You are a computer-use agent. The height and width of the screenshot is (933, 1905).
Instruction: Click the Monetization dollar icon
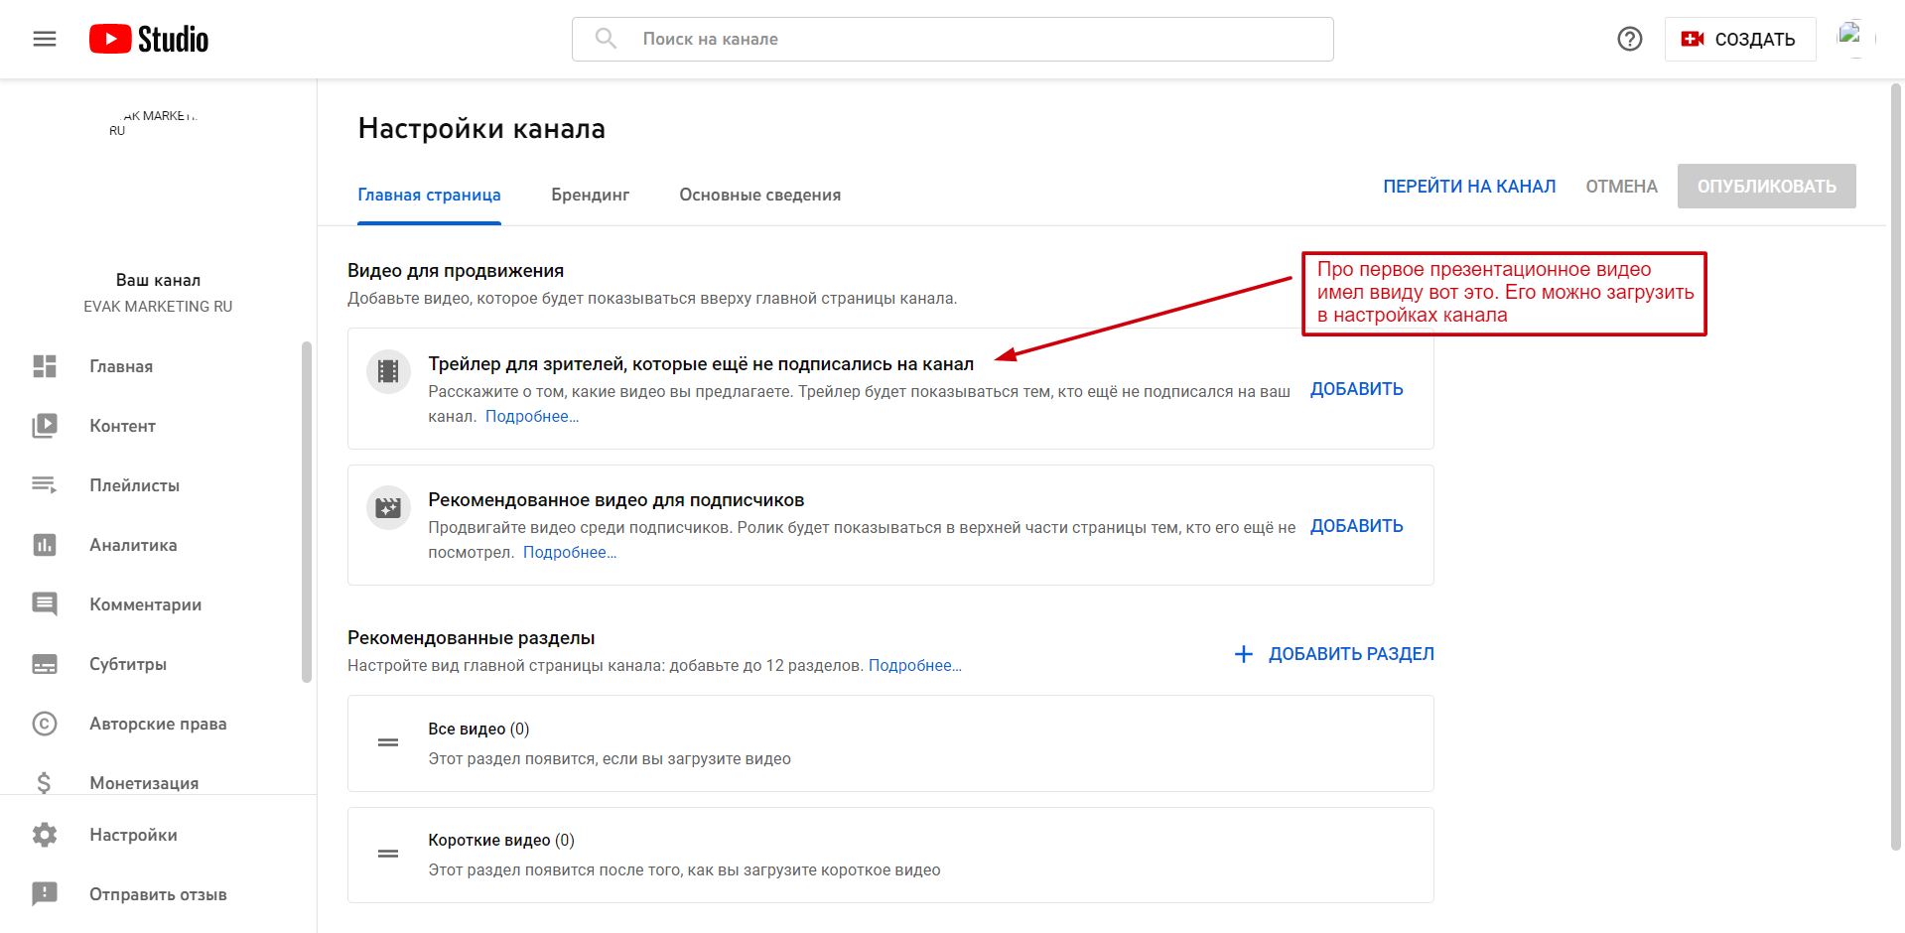coord(45,783)
